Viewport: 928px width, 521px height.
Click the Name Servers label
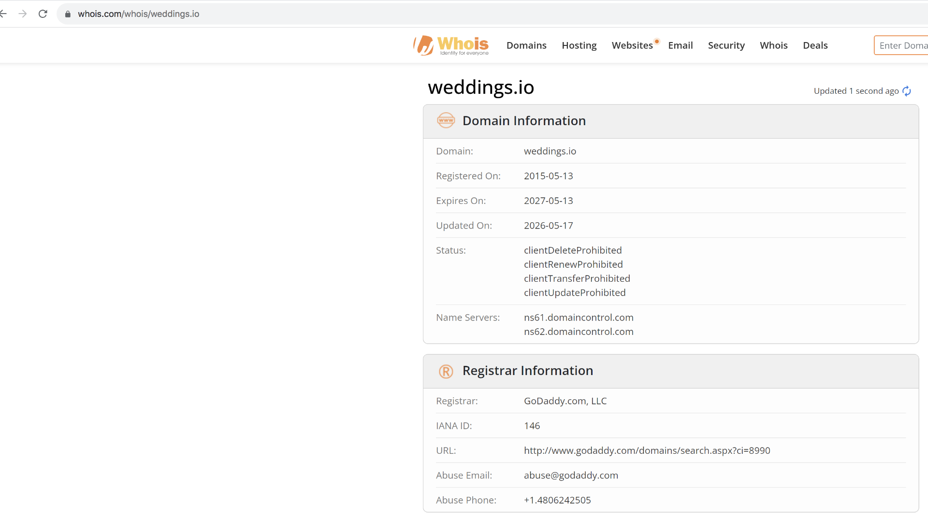coord(468,318)
